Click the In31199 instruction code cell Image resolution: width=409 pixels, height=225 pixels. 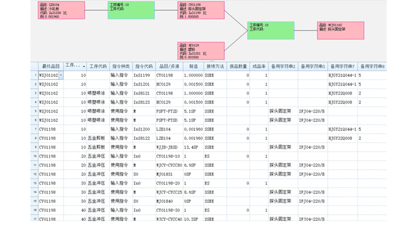tap(144, 75)
